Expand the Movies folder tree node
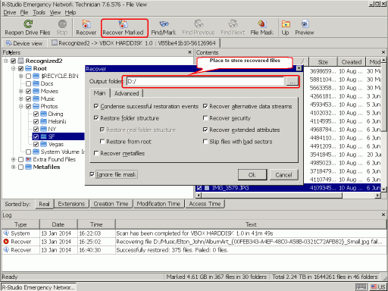The width and height of the screenshot is (388, 291). [x=20, y=91]
